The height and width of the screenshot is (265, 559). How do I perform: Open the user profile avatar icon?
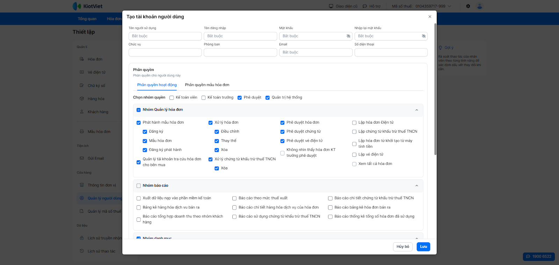pyautogui.click(x=480, y=6)
